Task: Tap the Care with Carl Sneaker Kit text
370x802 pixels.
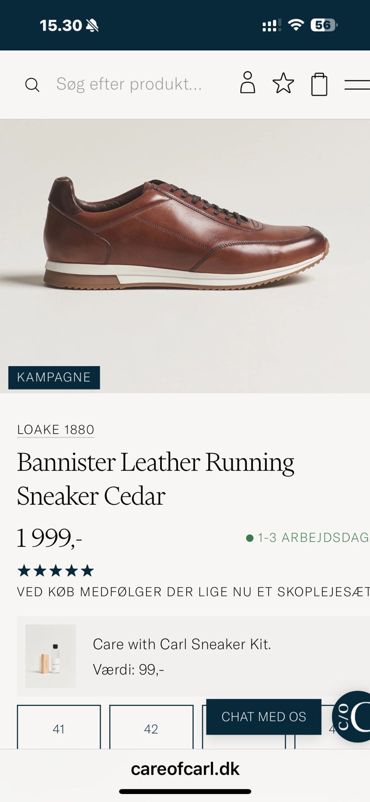Action: 182,644
